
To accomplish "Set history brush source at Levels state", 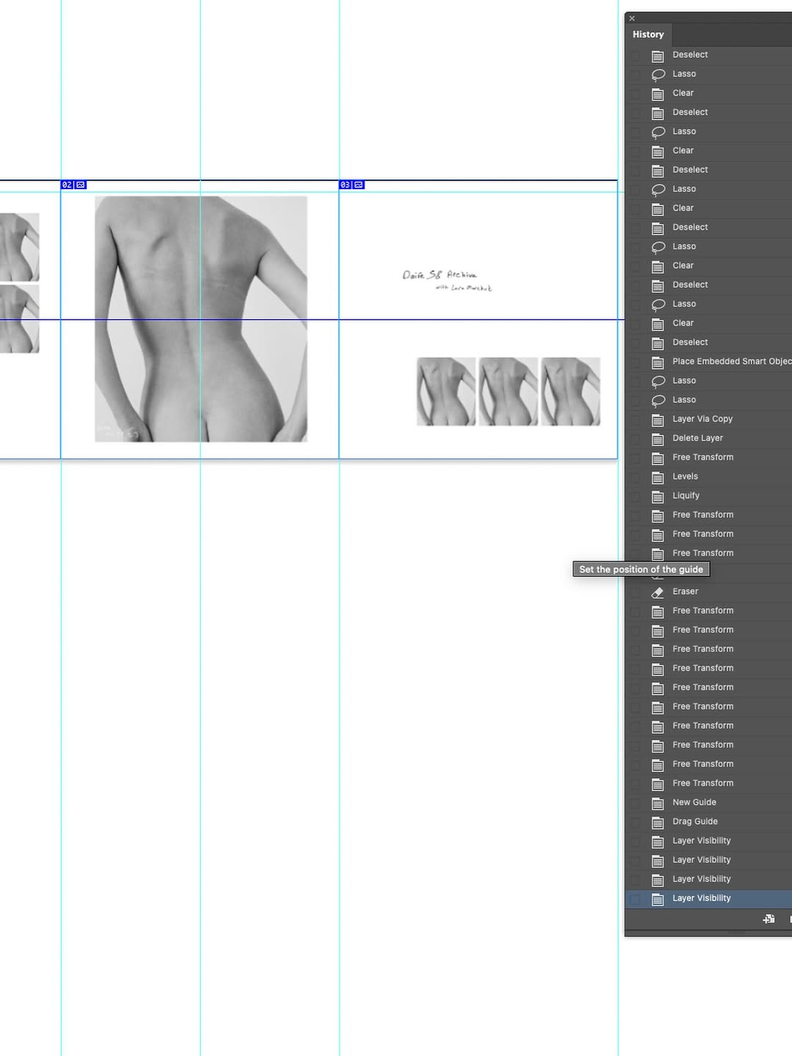I will [635, 477].
